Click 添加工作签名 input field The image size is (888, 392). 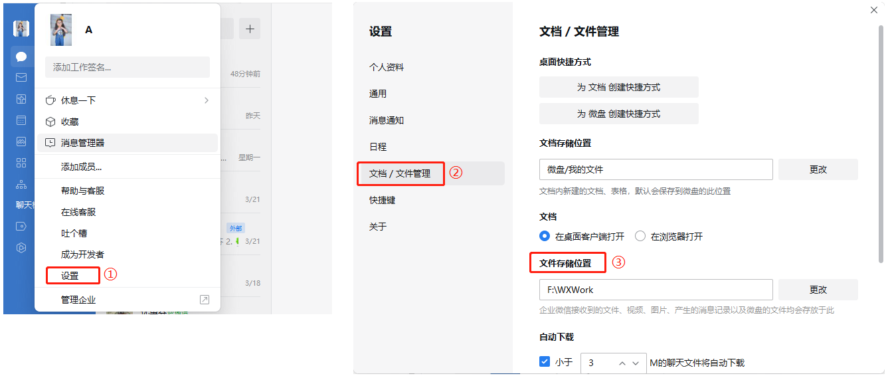128,67
